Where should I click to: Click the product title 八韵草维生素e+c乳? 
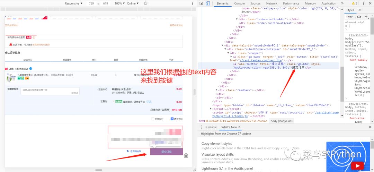33,75
